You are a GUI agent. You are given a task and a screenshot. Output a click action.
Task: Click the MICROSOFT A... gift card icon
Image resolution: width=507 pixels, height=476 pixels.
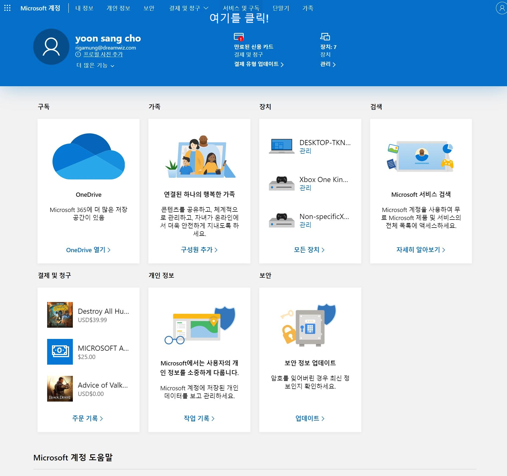(60, 352)
